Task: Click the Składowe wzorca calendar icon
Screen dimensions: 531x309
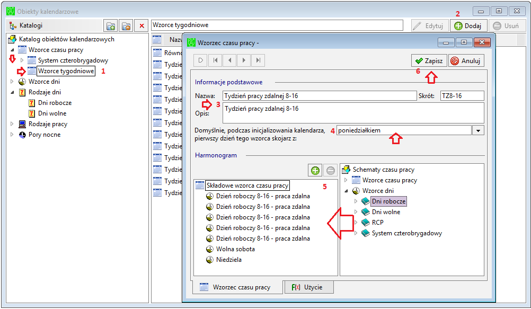Action: pos(200,186)
